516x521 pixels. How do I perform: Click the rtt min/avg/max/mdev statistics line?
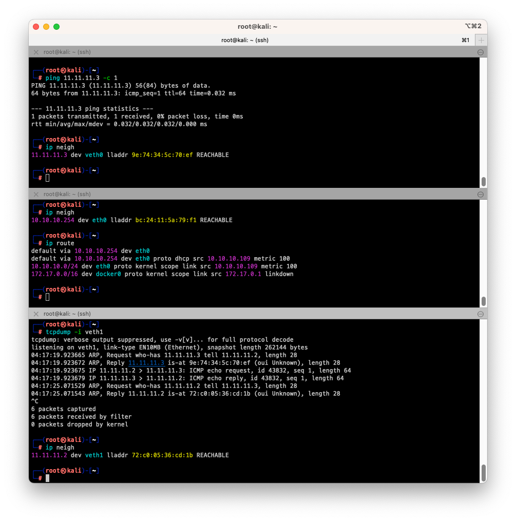click(119, 124)
